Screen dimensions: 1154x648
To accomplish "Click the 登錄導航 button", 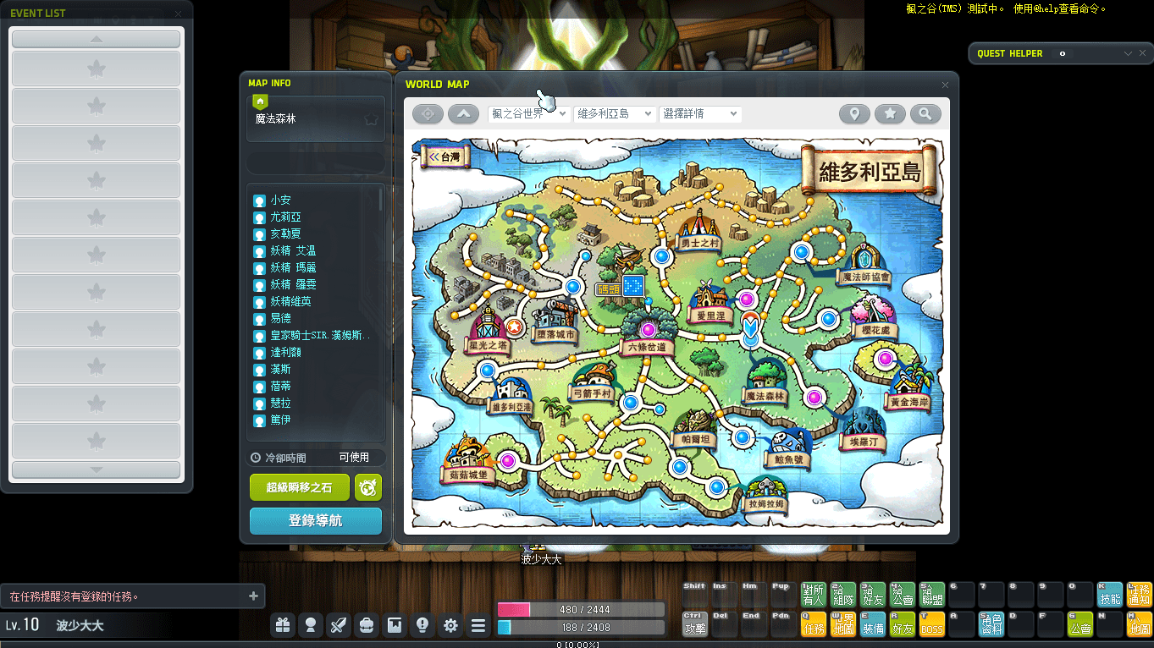I will tap(316, 521).
